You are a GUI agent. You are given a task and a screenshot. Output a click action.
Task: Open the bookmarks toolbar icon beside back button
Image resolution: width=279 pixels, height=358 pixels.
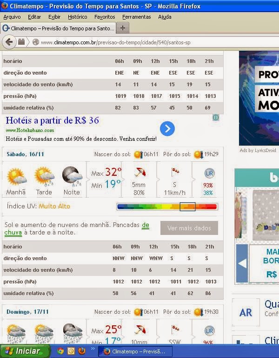(21, 42)
